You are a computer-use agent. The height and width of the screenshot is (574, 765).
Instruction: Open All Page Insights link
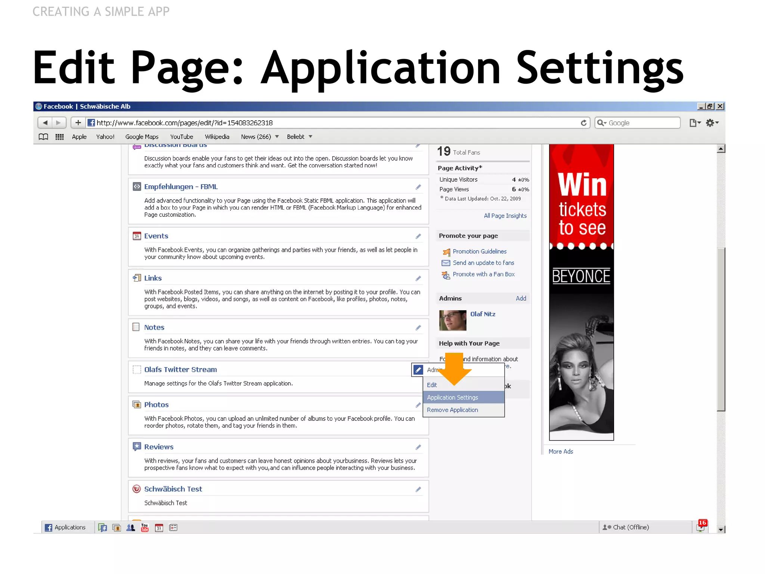[505, 216]
